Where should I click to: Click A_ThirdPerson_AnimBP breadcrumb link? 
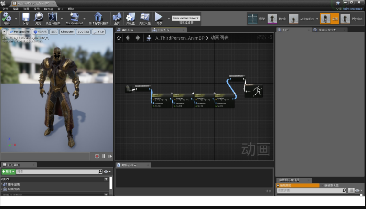[180, 38]
